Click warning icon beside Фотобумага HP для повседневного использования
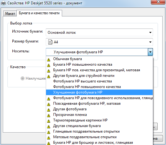 pos(49,99)
